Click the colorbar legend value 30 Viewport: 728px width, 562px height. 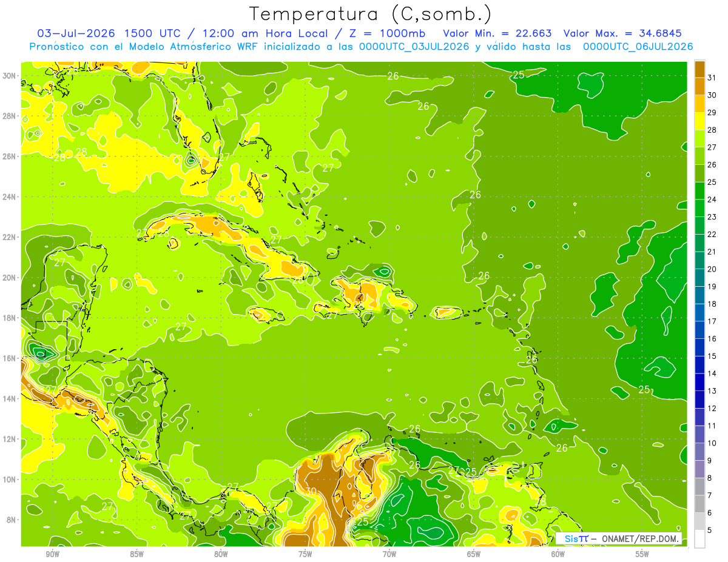pyautogui.click(x=712, y=95)
